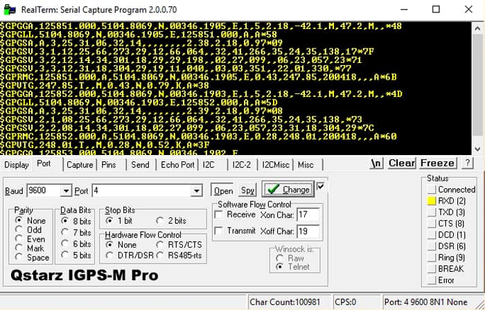Click the terminal scrollbar down arrow
The width and height of the screenshot is (485, 310).
[477, 149]
